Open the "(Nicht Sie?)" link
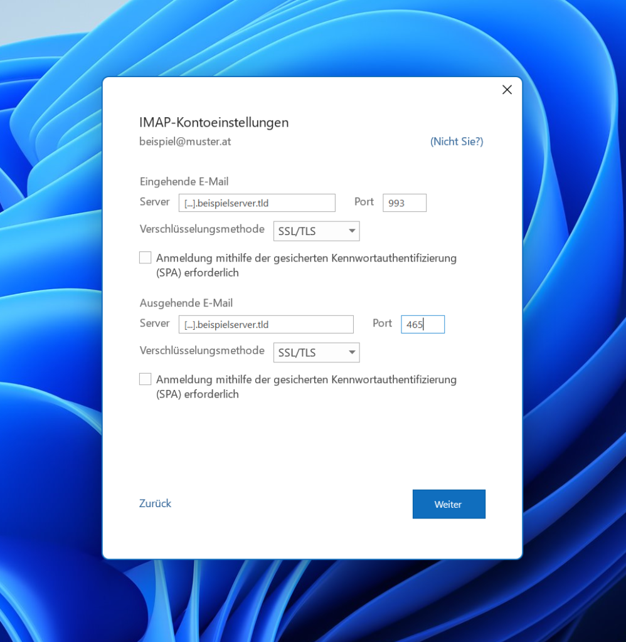 point(456,141)
